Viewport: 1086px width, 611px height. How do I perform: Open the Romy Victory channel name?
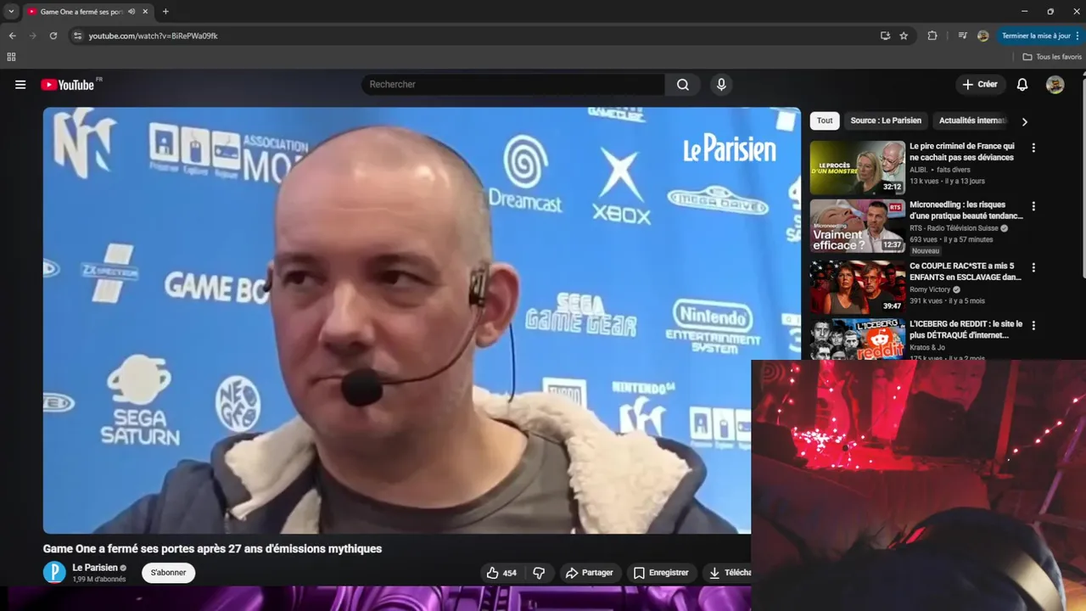[x=929, y=289]
